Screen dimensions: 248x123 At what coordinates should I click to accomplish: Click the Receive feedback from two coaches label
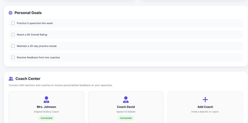pyautogui.click(x=38, y=57)
